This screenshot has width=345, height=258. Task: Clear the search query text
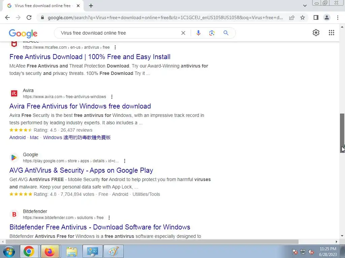[x=183, y=33]
